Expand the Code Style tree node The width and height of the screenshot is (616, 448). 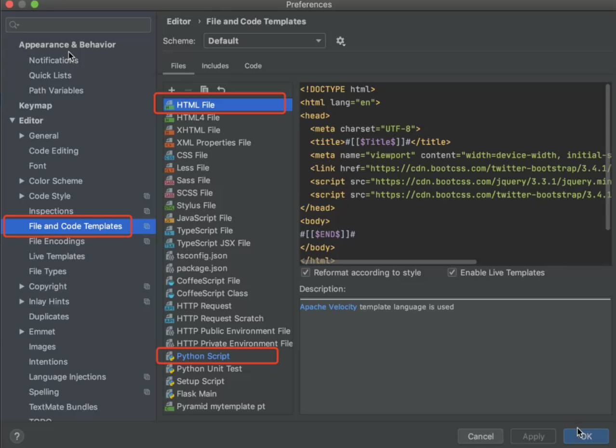[22, 196]
